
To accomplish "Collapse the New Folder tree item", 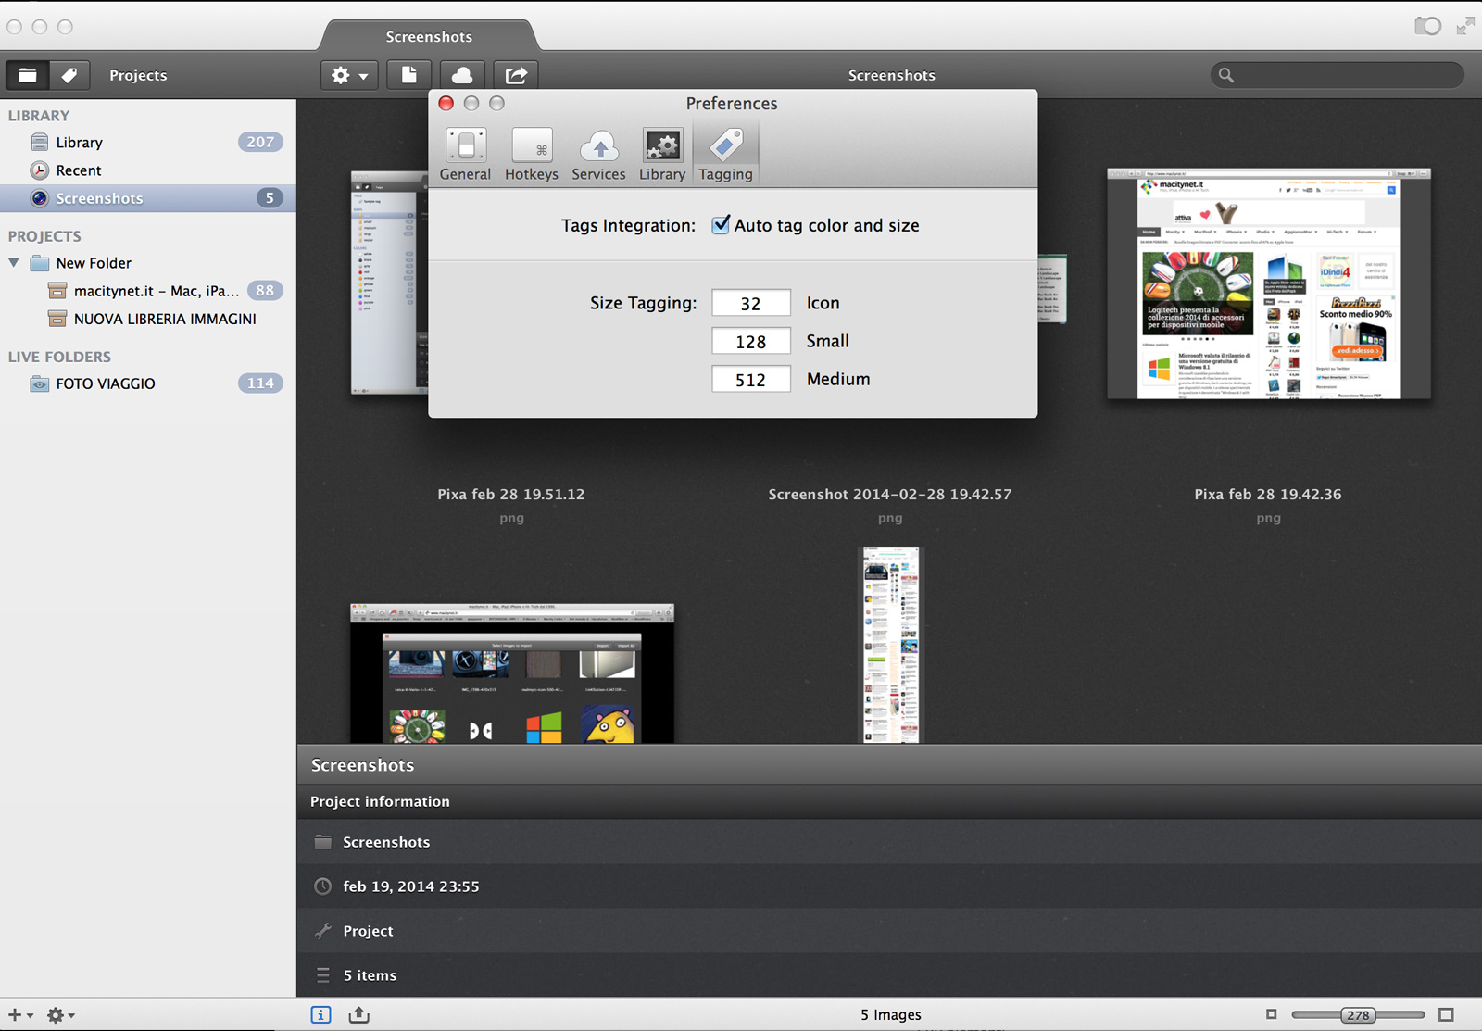I will tap(14, 263).
